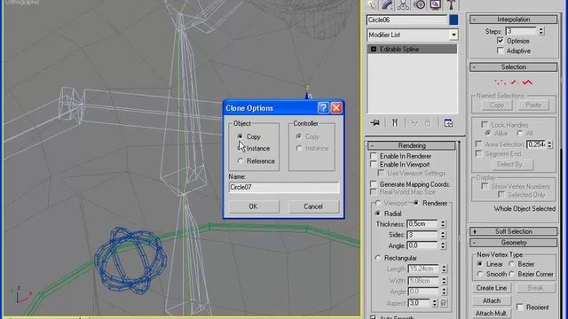Open the Display panel tab
The width and height of the screenshot is (568, 319).
coord(435,4)
